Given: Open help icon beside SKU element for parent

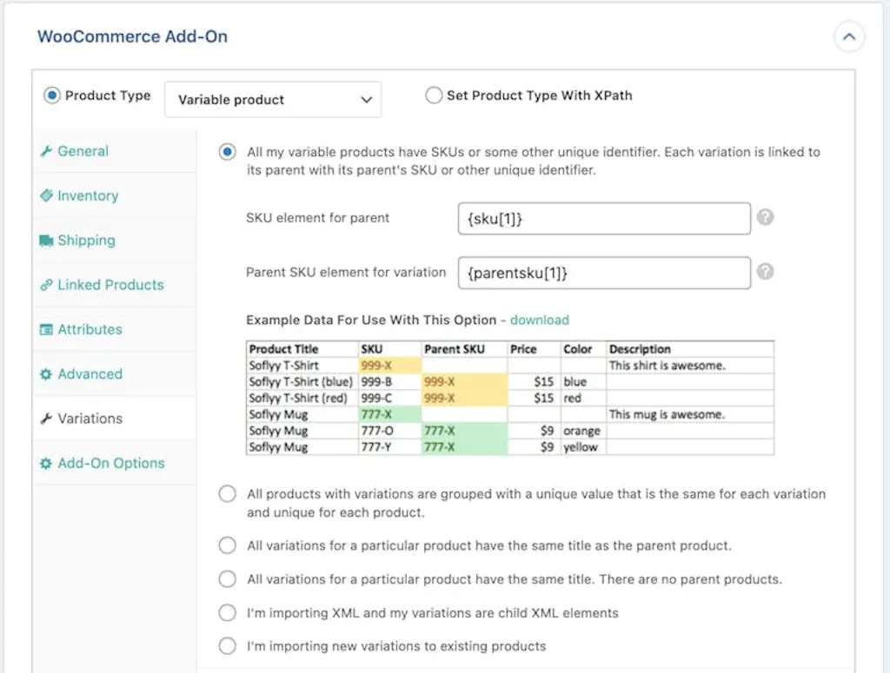Looking at the screenshot, I should point(765,217).
